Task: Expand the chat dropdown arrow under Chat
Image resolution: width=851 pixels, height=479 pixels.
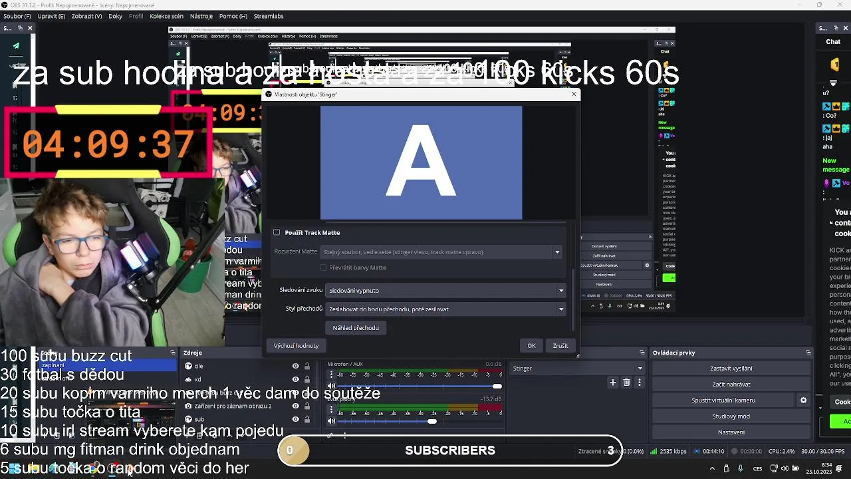Action: tap(833, 84)
